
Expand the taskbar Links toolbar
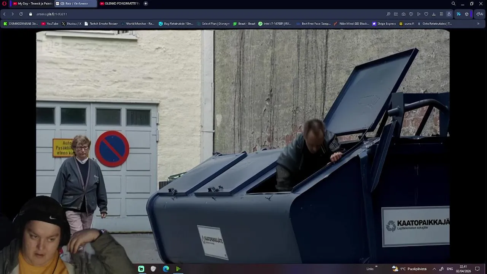pyautogui.click(x=376, y=267)
